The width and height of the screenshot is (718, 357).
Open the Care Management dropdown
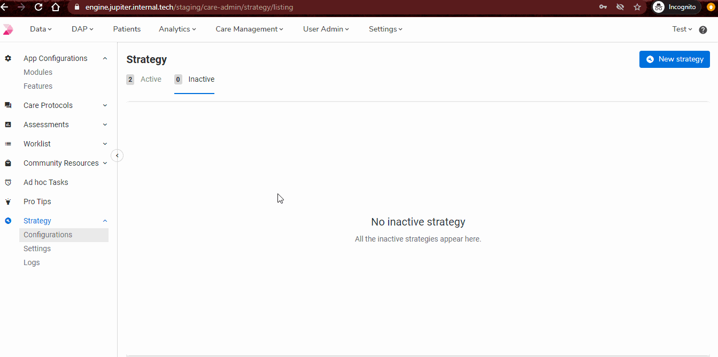coord(250,29)
